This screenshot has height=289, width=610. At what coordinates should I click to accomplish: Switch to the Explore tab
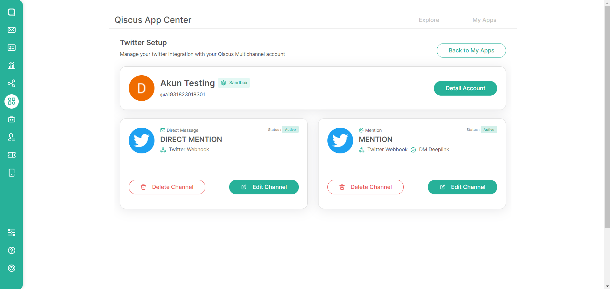click(429, 20)
